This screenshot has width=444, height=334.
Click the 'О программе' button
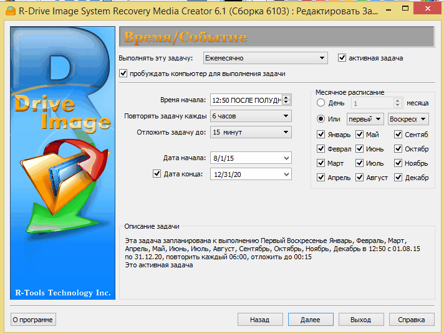(x=33, y=320)
